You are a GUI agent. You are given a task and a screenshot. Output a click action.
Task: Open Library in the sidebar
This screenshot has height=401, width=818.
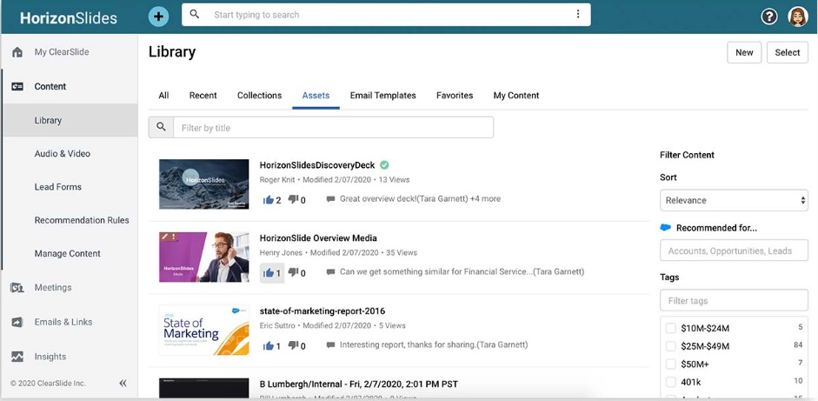tap(70, 120)
